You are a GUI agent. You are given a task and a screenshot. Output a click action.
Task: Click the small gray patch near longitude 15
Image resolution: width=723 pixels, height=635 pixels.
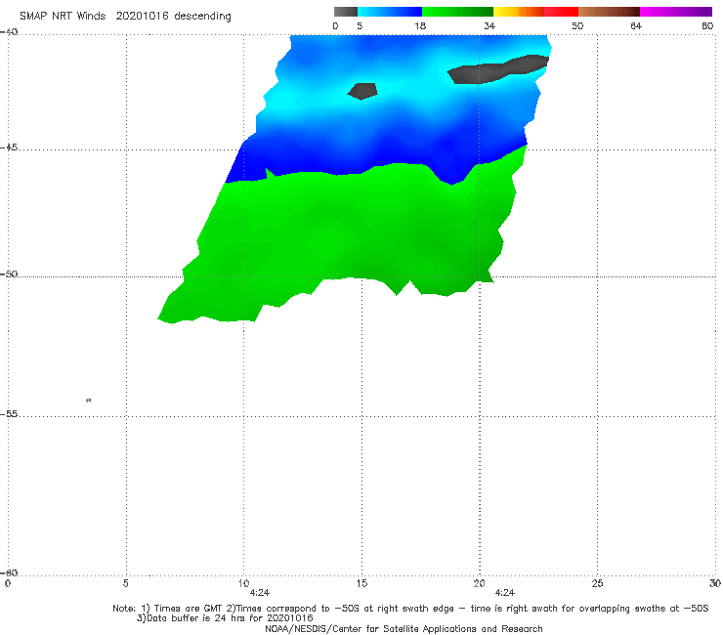pyautogui.click(x=362, y=91)
